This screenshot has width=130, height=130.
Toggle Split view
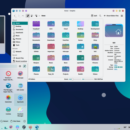[94, 16]
